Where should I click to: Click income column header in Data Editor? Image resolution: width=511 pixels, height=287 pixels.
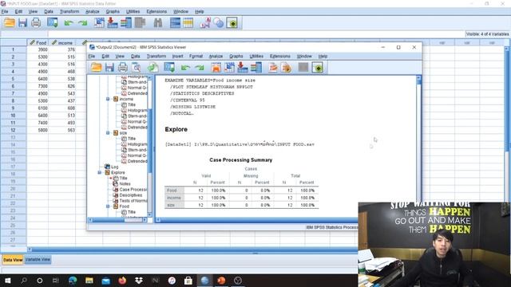point(62,42)
